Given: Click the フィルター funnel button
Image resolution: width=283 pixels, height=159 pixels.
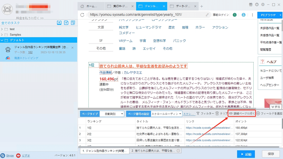Looking at the screenshot, I should [205, 113].
